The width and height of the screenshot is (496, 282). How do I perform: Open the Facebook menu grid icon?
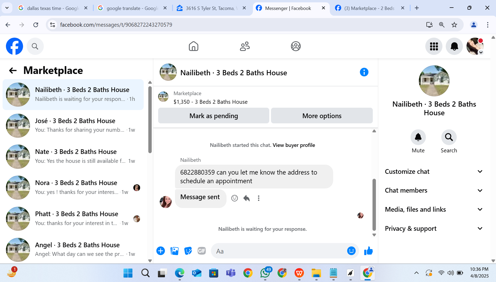(434, 46)
